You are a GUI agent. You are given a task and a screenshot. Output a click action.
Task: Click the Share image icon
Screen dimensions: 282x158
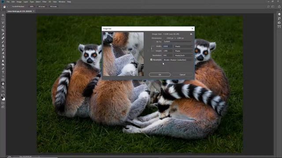(279, 7)
